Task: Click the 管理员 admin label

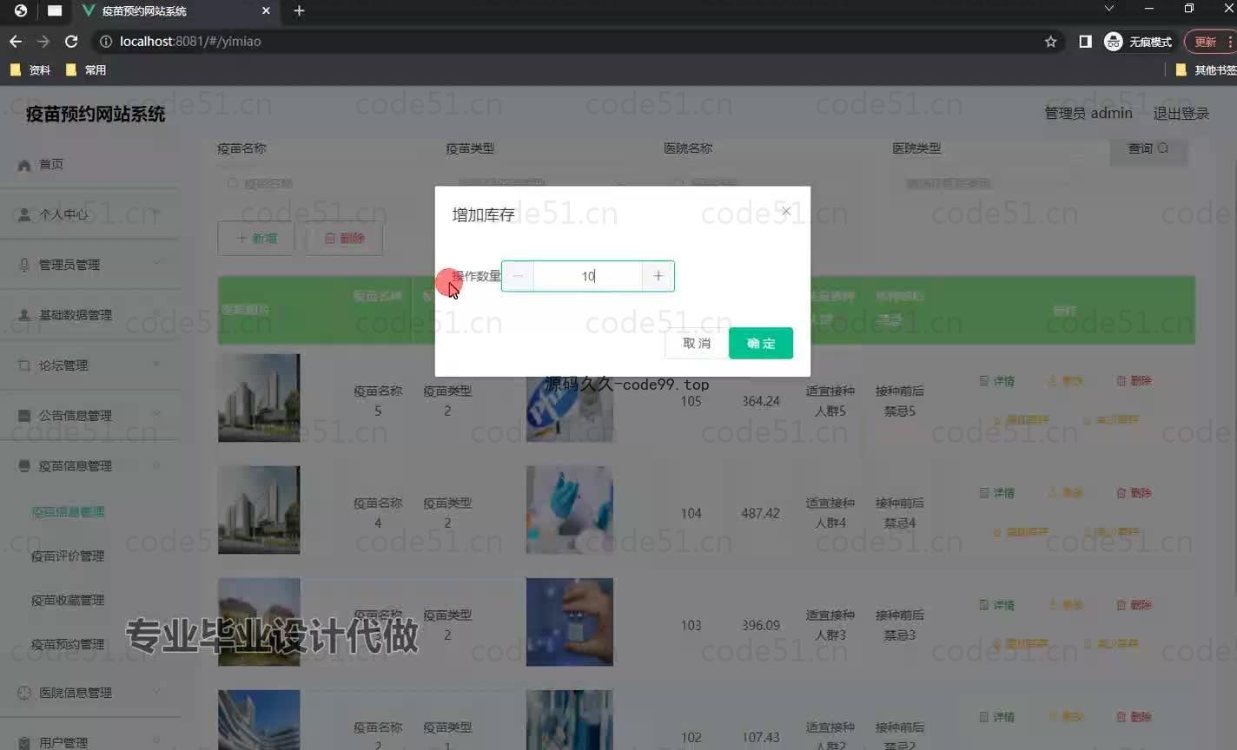Action: click(1088, 113)
